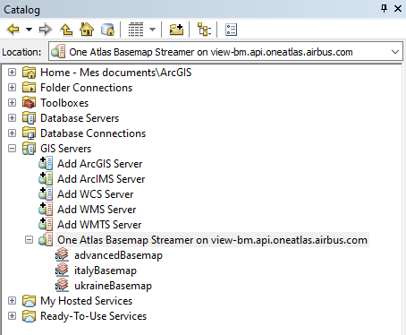This screenshot has width=406, height=335.
Task: Go up one level in Catalog
Action: coord(66,30)
